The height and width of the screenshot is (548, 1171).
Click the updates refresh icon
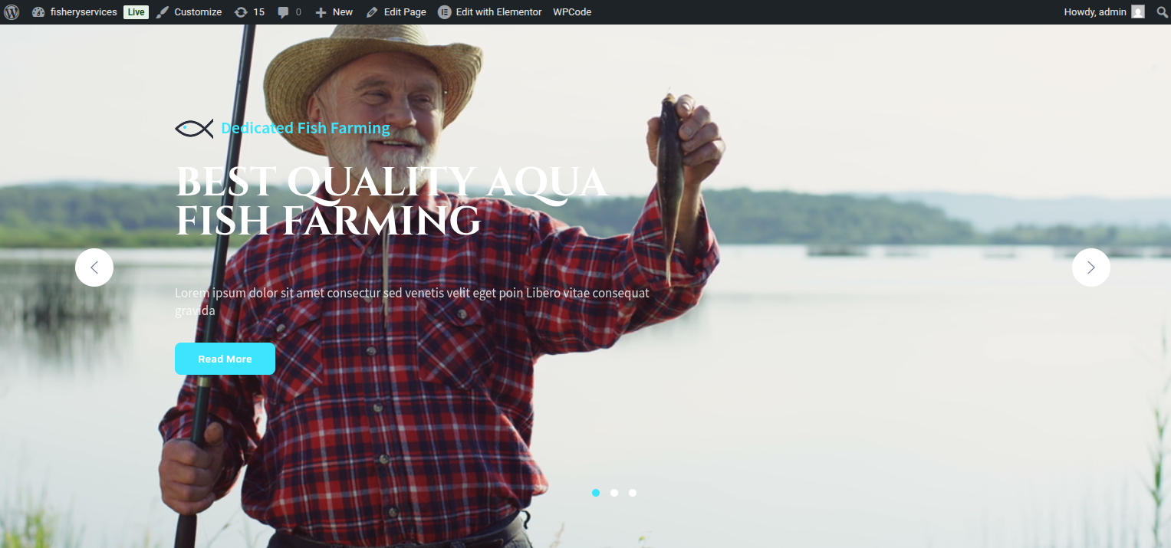pos(241,12)
